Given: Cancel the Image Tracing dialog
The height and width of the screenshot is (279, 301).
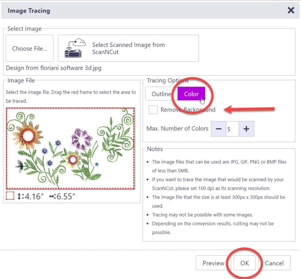Looking at the screenshot, I should pyautogui.click(x=275, y=263).
